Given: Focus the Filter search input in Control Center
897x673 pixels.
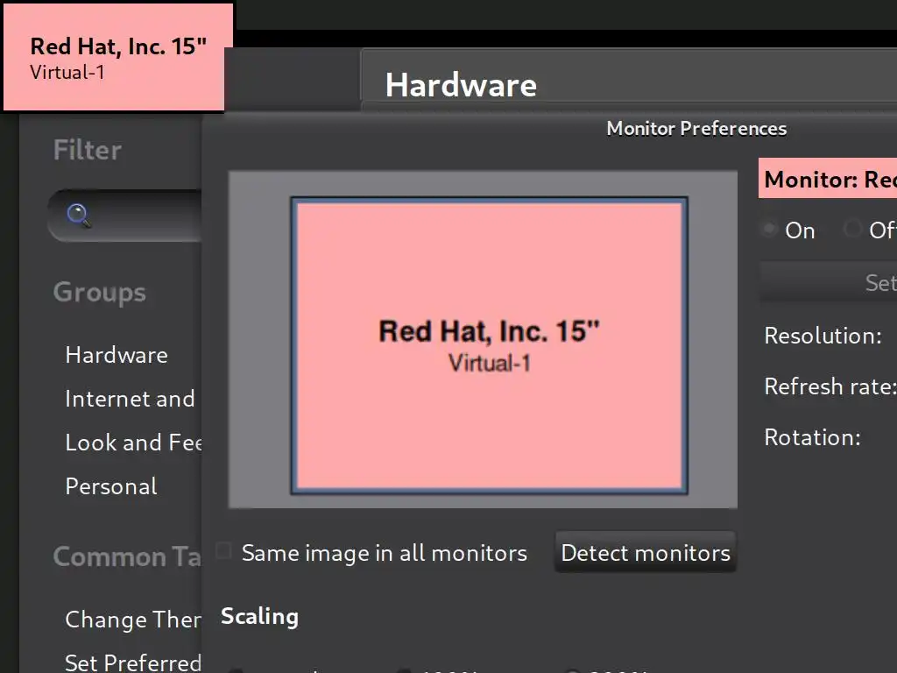Looking at the screenshot, I should coord(124,216).
